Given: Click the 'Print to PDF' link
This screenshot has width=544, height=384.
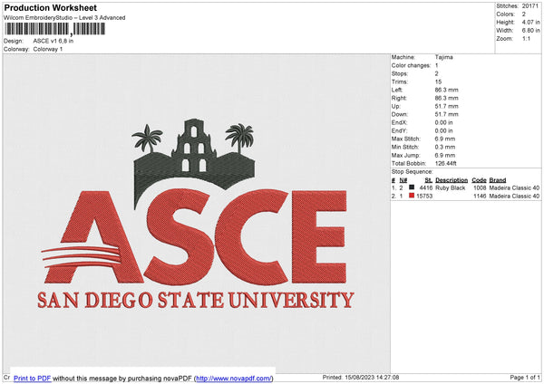Looking at the screenshot, I should (33, 378).
